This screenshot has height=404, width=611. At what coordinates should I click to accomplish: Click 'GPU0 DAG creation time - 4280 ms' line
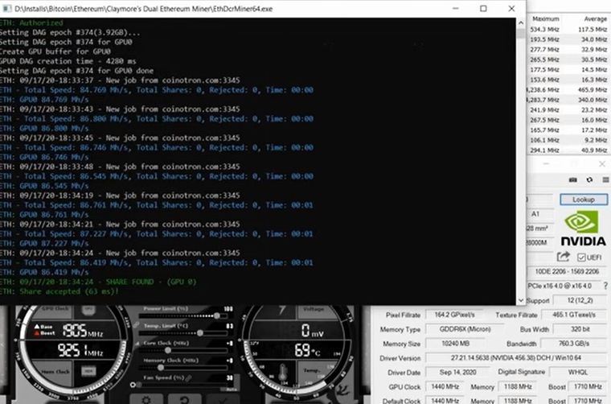pos(68,61)
